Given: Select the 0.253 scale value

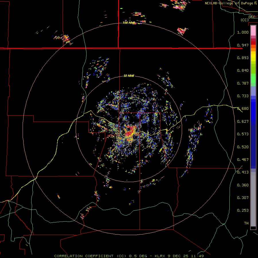Looking at the screenshot, I should (243, 210).
